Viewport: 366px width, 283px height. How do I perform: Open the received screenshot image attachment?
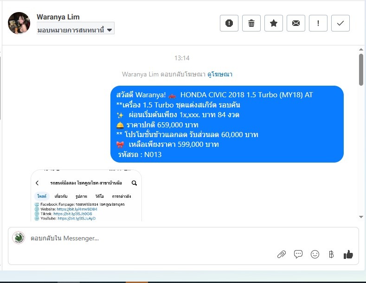[86, 195]
